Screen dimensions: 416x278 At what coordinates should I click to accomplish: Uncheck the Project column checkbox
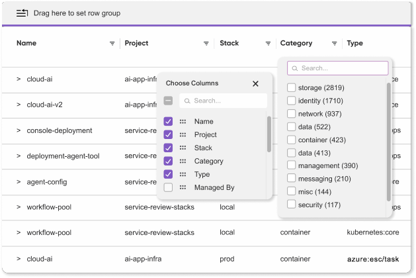[x=168, y=134]
